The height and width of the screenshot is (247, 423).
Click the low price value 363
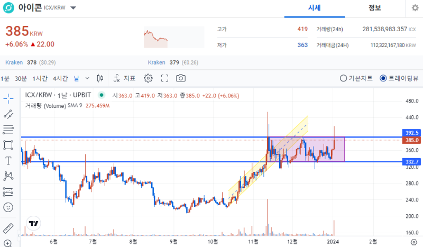coord(302,45)
